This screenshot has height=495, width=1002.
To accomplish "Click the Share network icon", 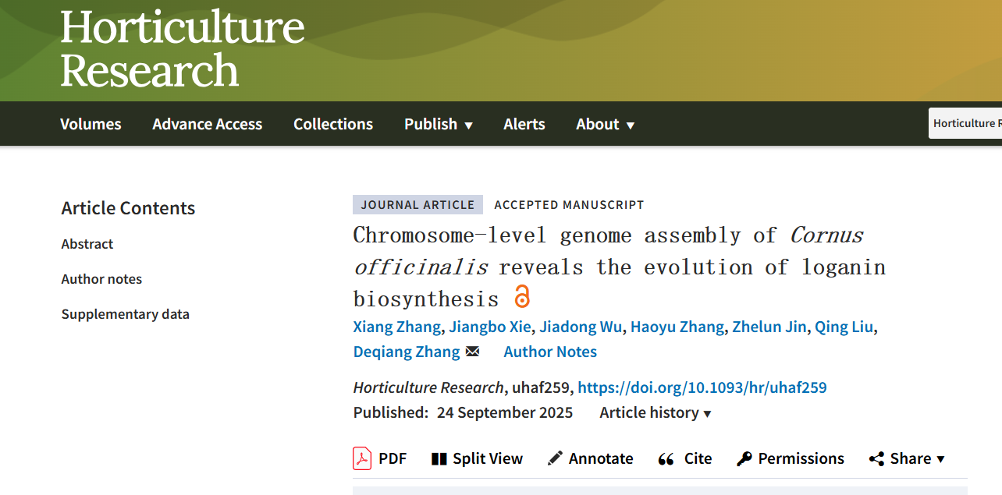I will point(876,459).
